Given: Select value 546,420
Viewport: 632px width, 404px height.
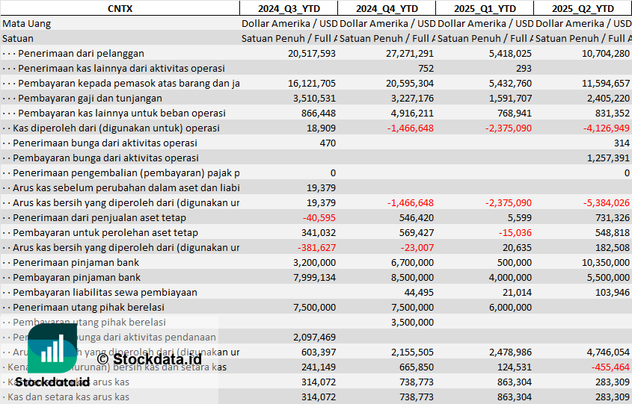Looking at the screenshot, I should (x=417, y=218).
